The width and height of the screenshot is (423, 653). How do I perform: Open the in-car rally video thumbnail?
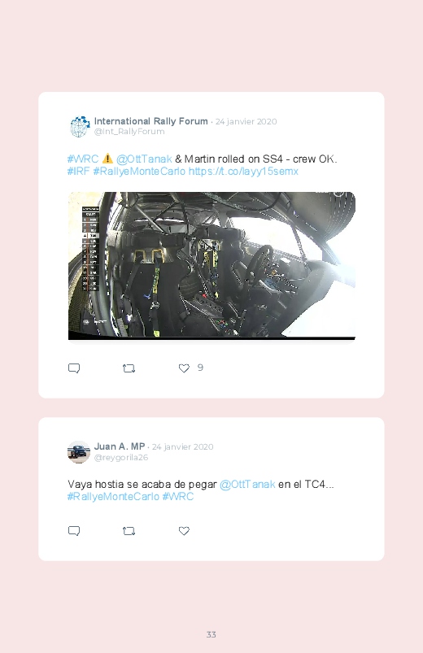pyautogui.click(x=211, y=266)
